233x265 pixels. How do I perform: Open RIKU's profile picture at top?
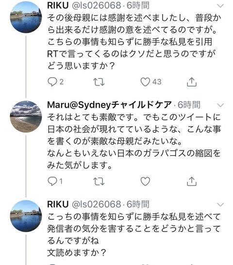26,17
